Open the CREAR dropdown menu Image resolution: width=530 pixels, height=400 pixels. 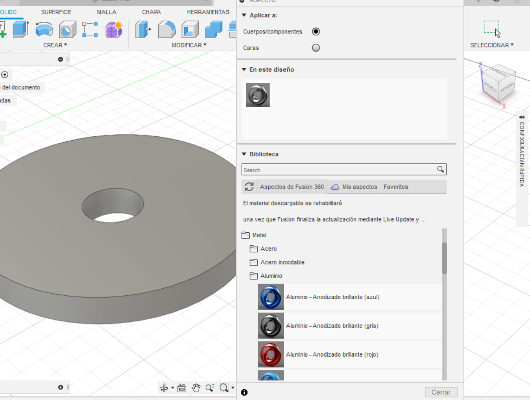click(55, 45)
